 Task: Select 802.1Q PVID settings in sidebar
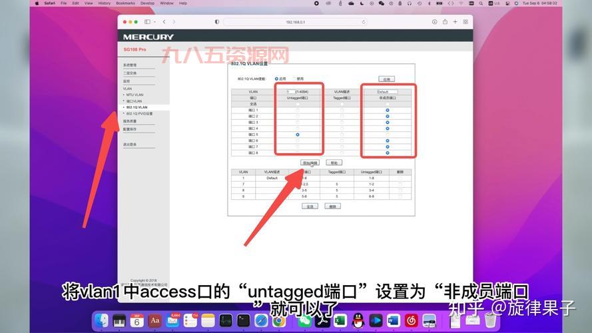click(139, 114)
